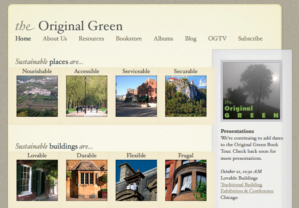299x208 pixels.
Task: Select the Flexible rooftop thumbnail
Action: (136, 180)
